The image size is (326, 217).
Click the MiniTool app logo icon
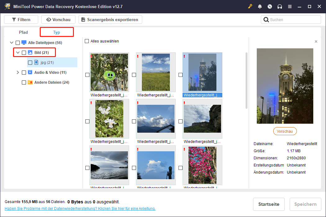7,7
